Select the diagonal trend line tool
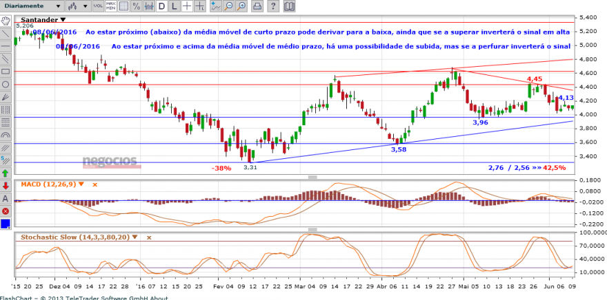Viewport: 607px width, 300px height. (6, 33)
